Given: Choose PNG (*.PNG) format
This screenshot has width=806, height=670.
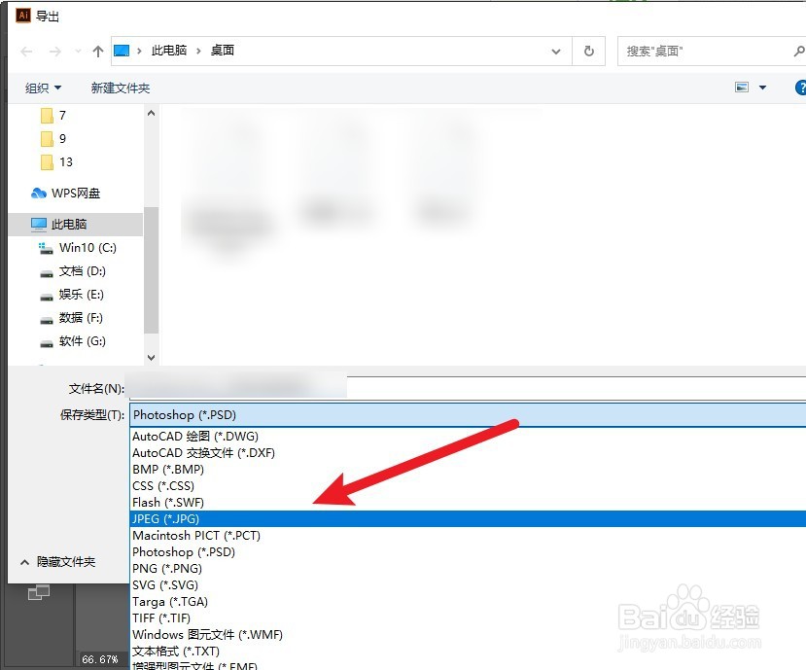Looking at the screenshot, I should tap(469, 568).
